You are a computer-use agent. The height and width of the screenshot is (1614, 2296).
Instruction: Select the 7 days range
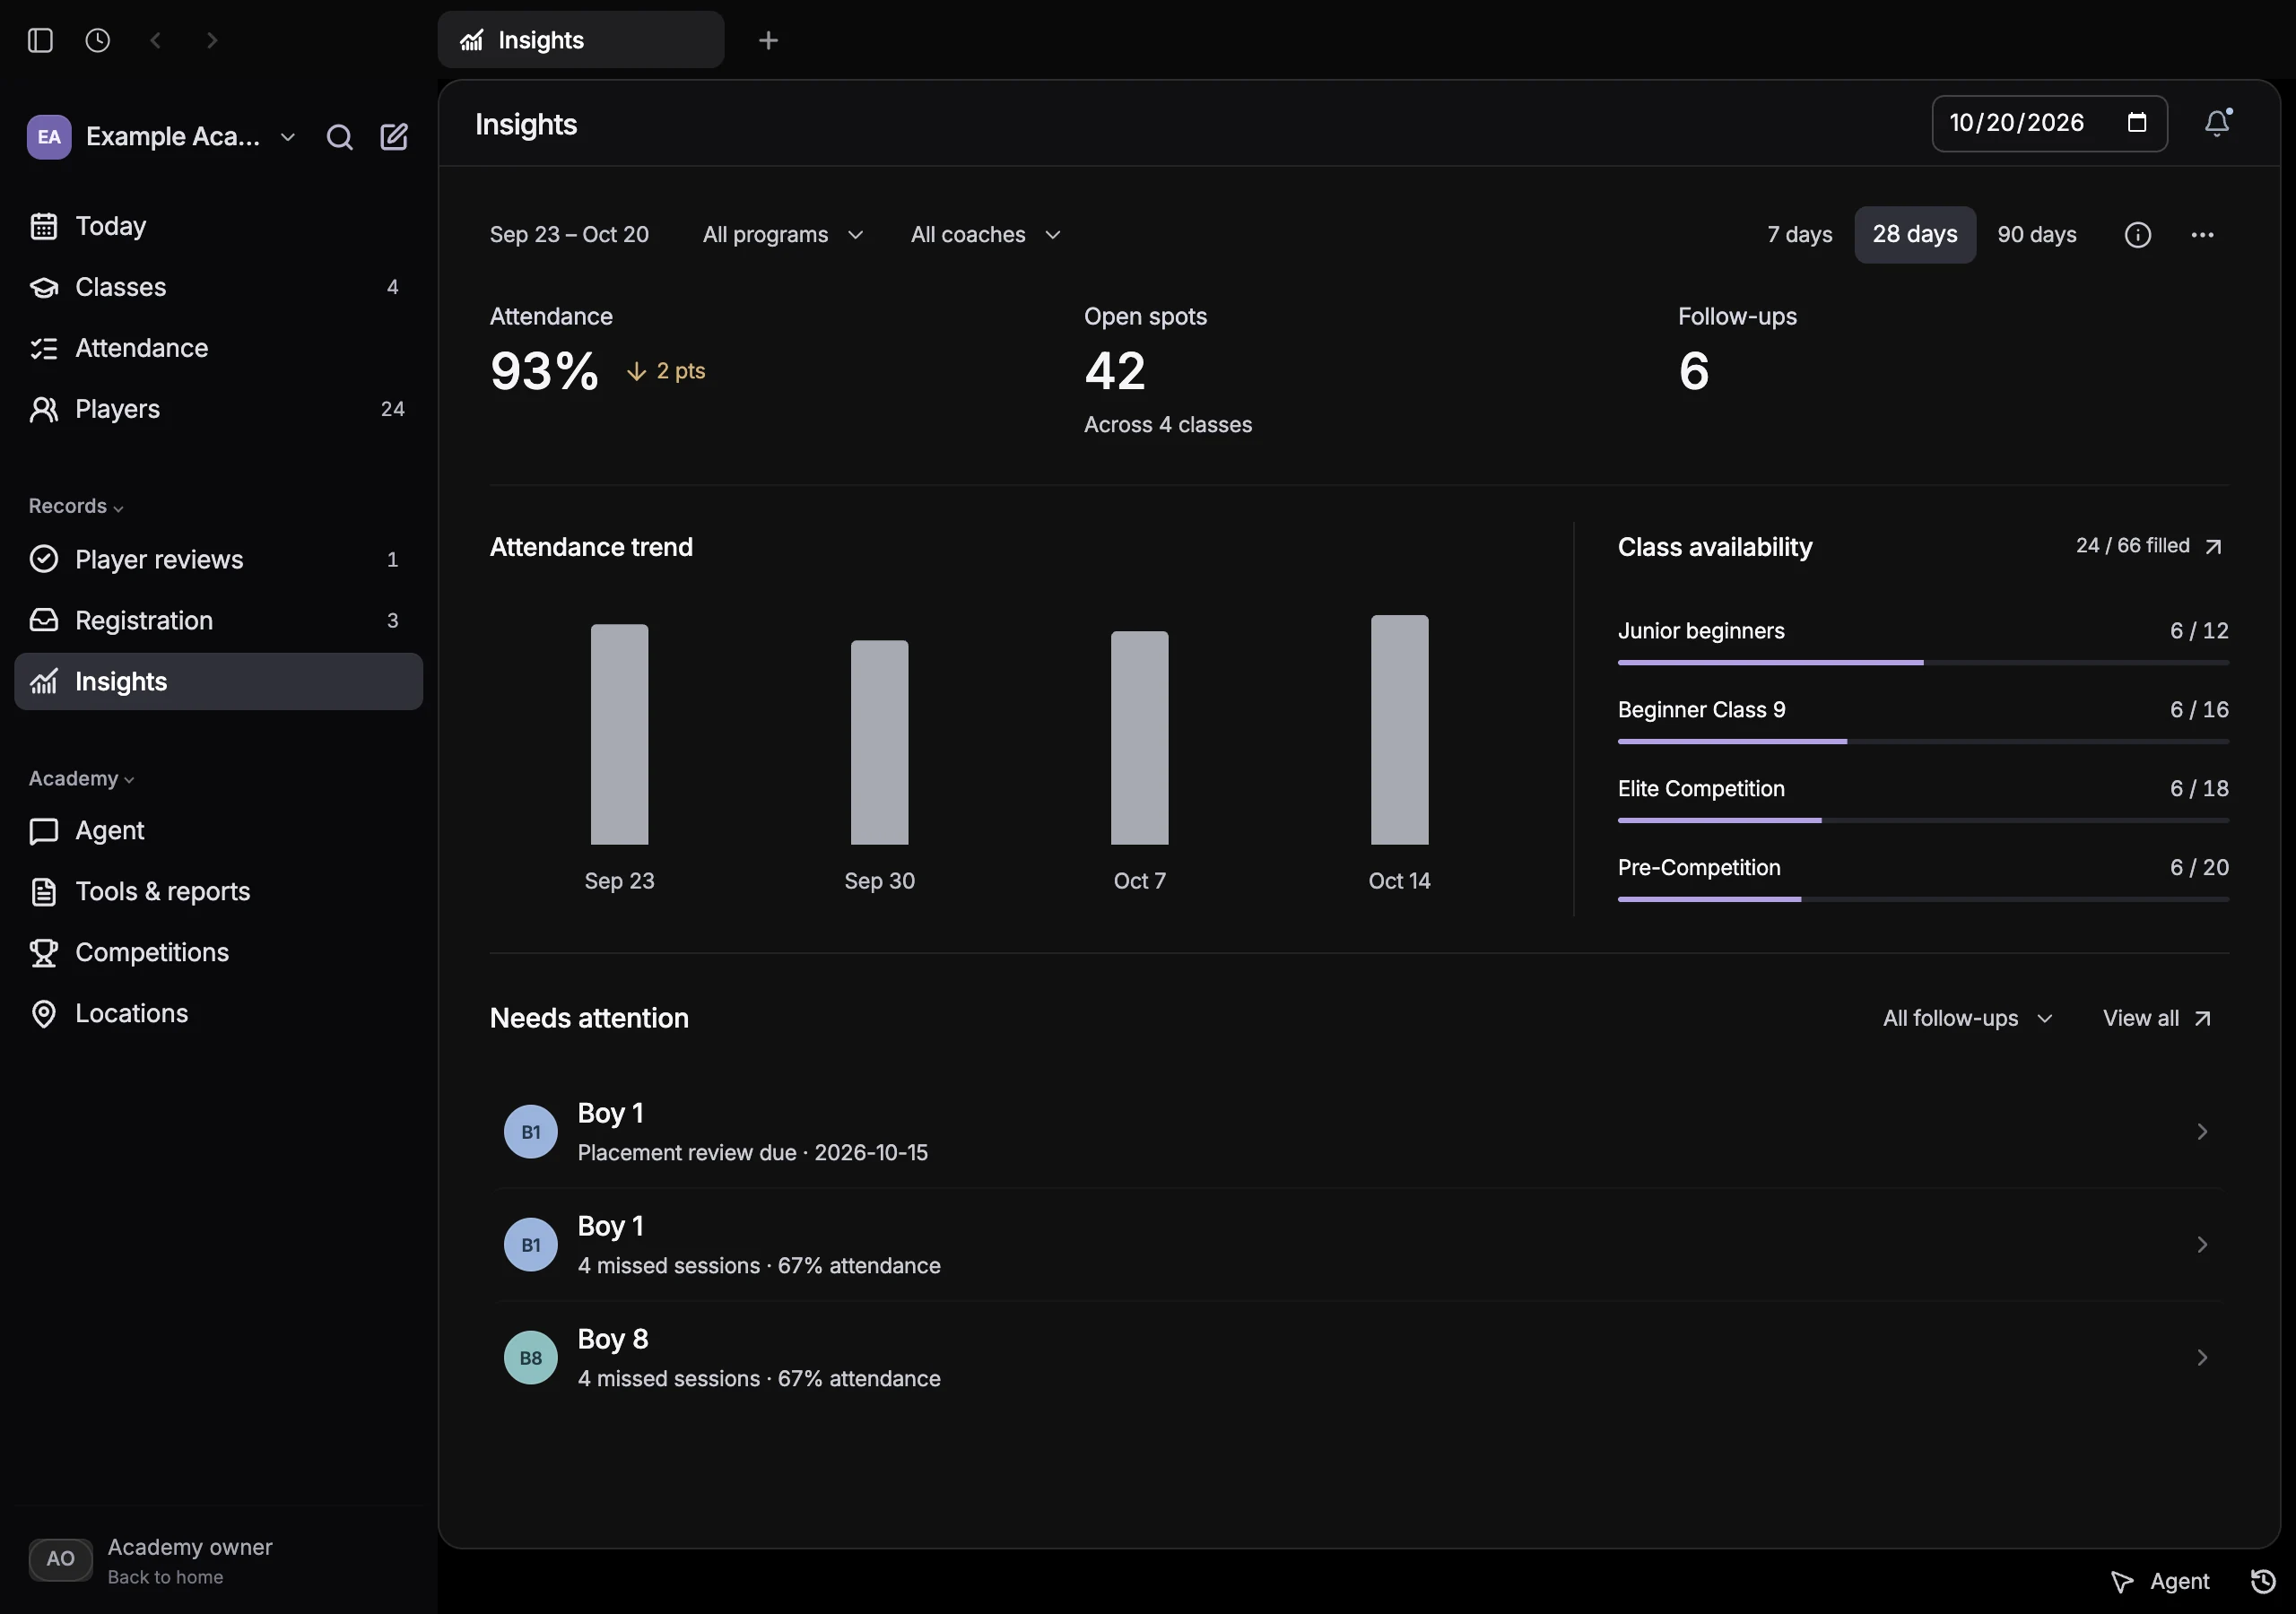coord(1799,235)
